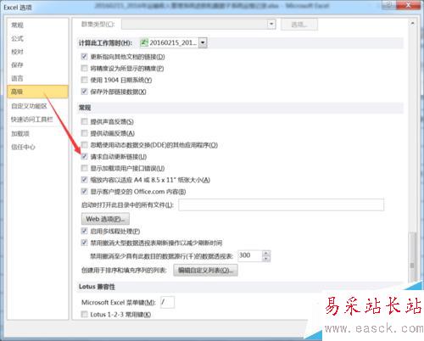The image size is (424, 341).
Task: Click the Excel workbook icon in dropdown
Action: (x=144, y=43)
